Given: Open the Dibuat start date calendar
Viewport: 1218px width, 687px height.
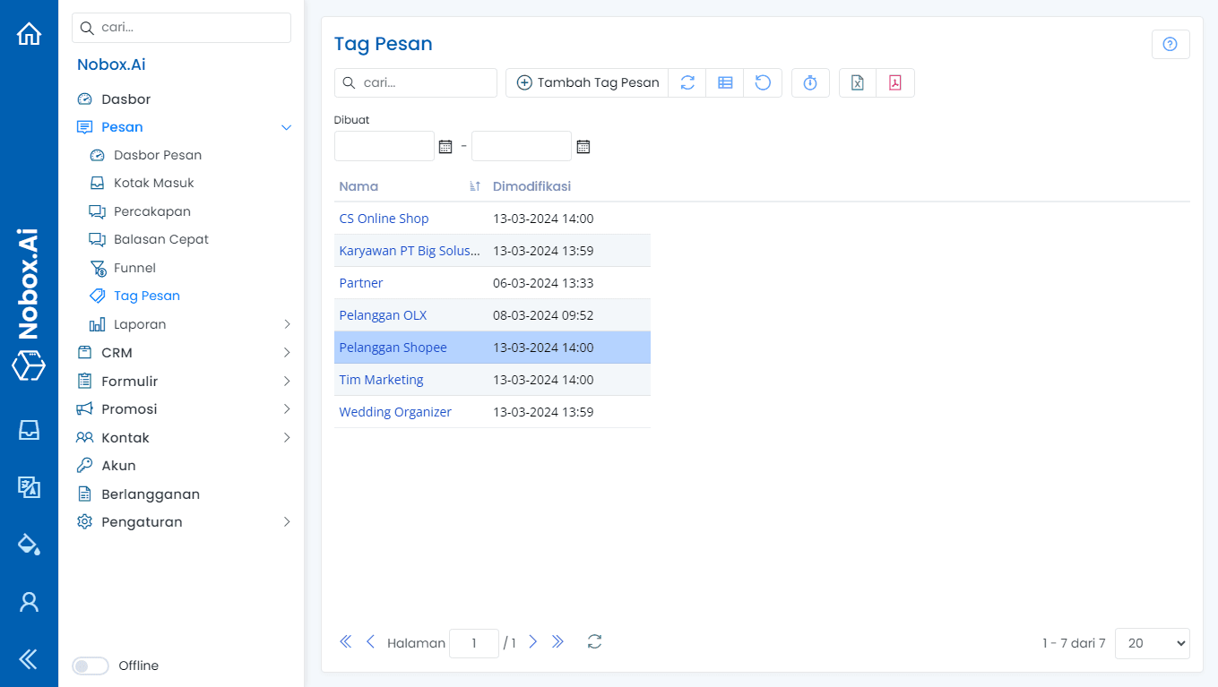Looking at the screenshot, I should pyautogui.click(x=445, y=146).
